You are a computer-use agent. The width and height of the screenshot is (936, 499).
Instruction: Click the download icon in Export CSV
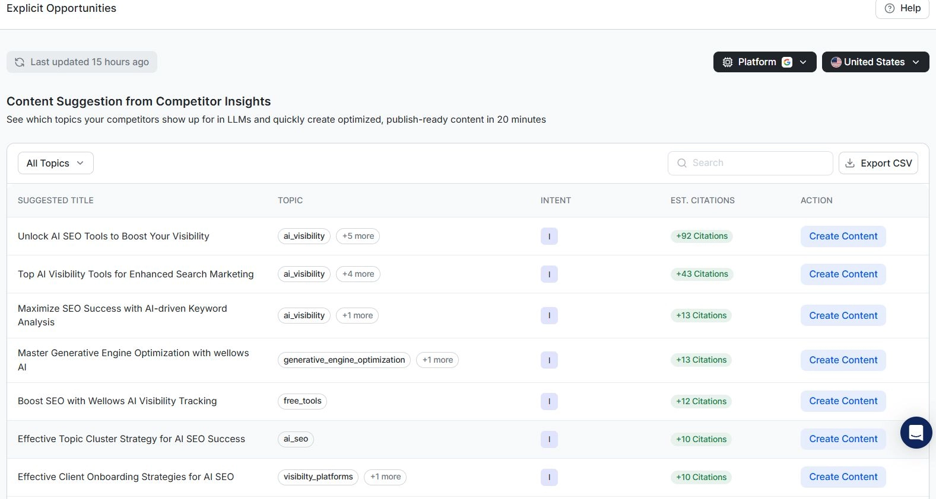(850, 163)
